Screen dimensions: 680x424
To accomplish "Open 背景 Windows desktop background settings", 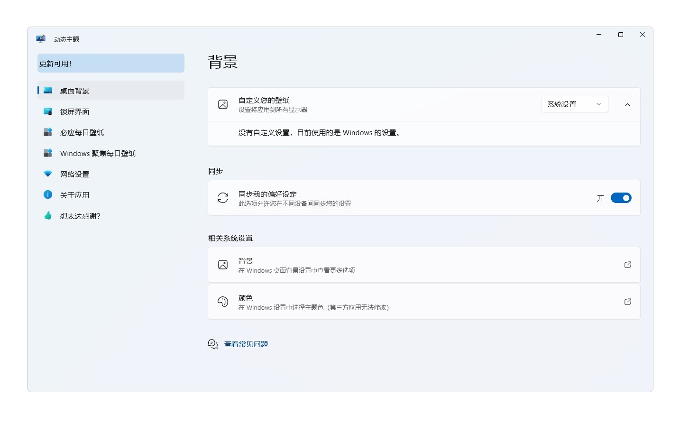I will click(424, 265).
